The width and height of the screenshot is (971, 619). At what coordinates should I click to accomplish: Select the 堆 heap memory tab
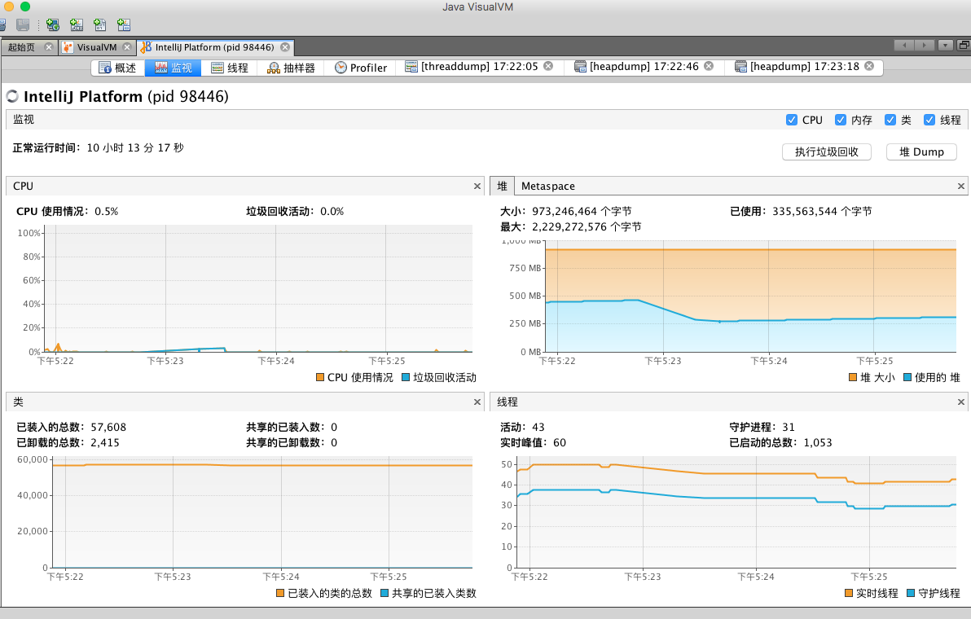coord(503,186)
